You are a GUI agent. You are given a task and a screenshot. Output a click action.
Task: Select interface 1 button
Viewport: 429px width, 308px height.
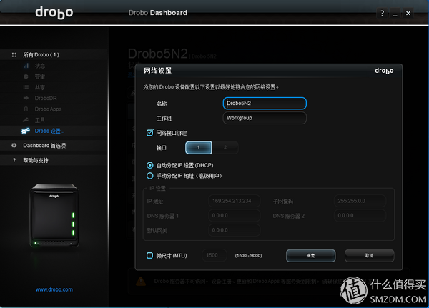(199, 148)
